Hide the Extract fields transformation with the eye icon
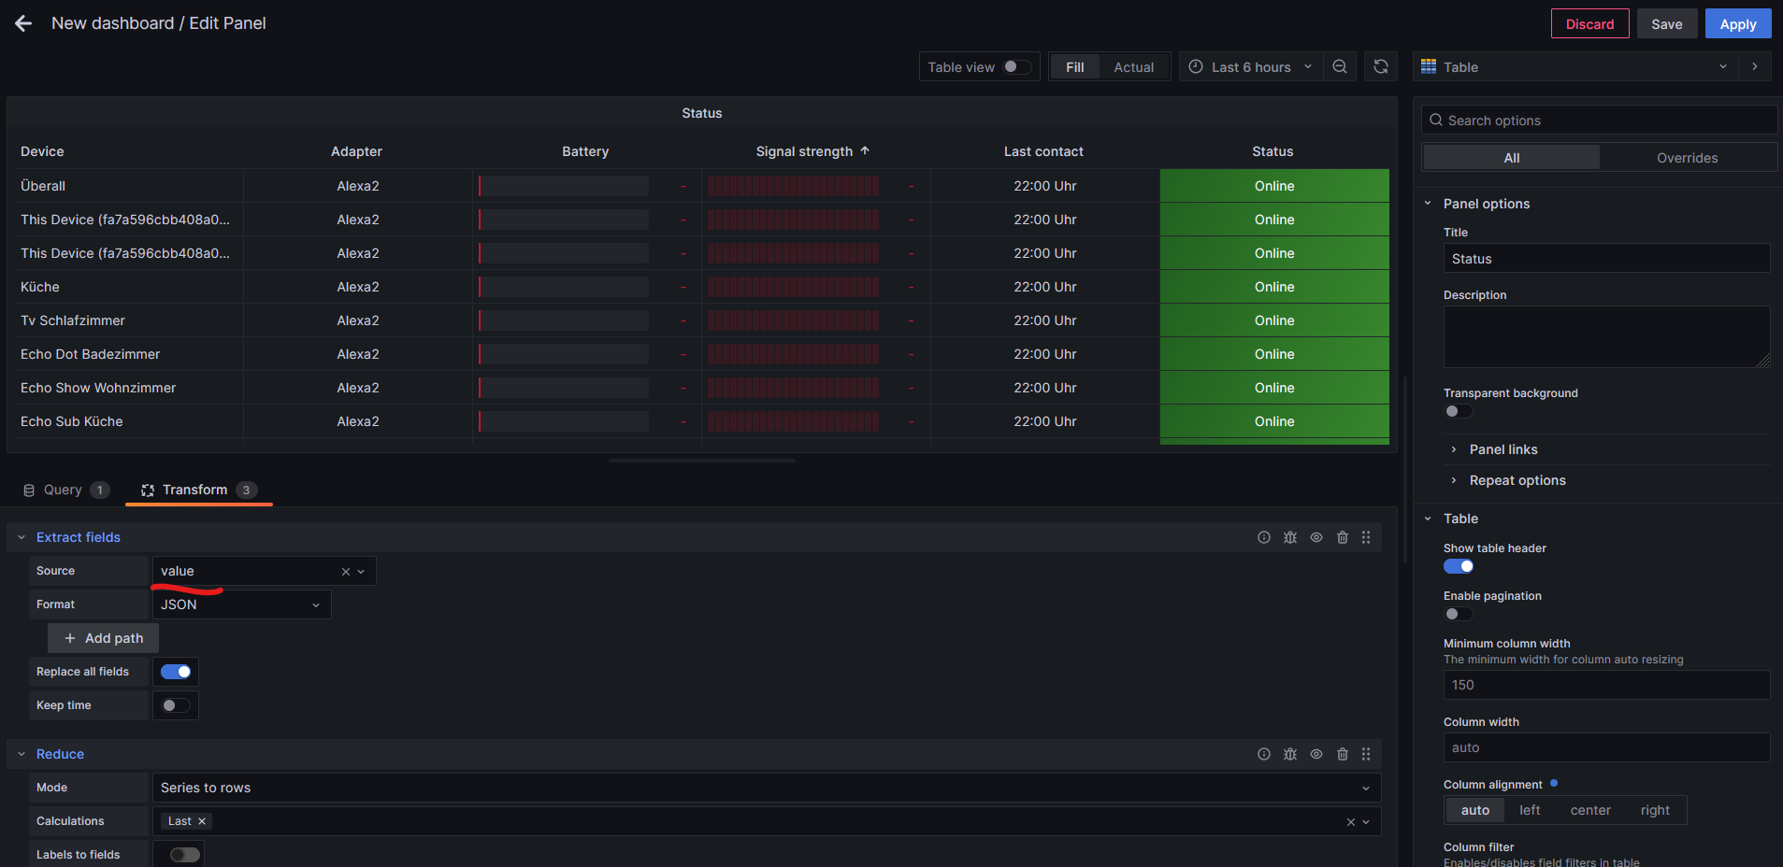Image resolution: width=1783 pixels, height=867 pixels. coord(1316,537)
